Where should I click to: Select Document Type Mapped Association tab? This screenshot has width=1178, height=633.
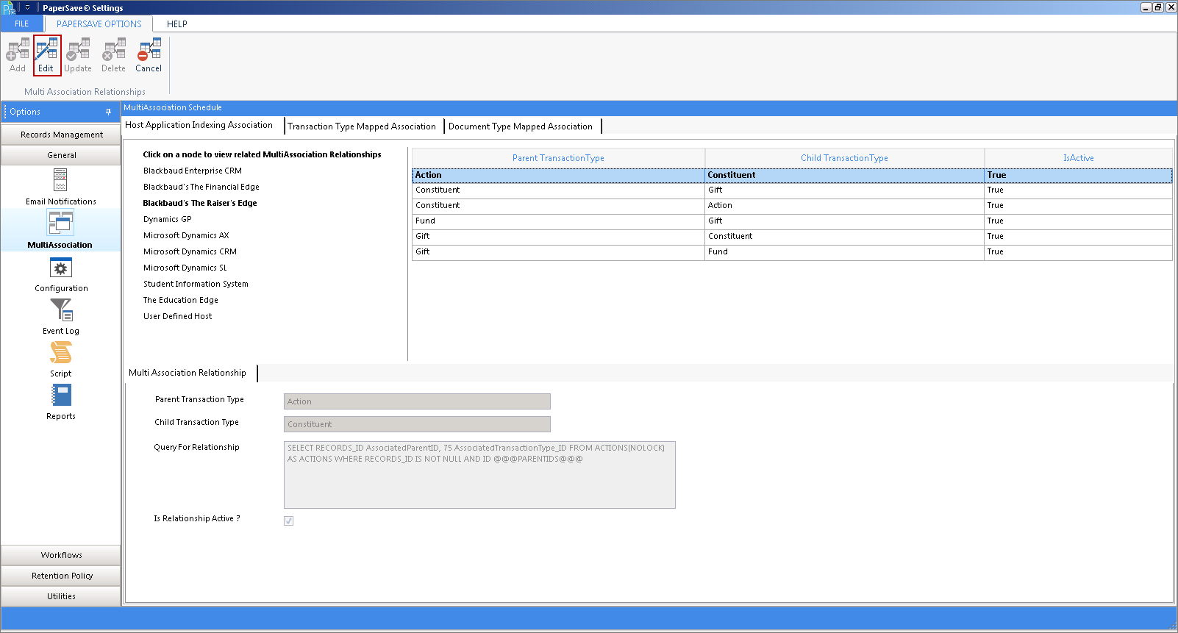[521, 126]
